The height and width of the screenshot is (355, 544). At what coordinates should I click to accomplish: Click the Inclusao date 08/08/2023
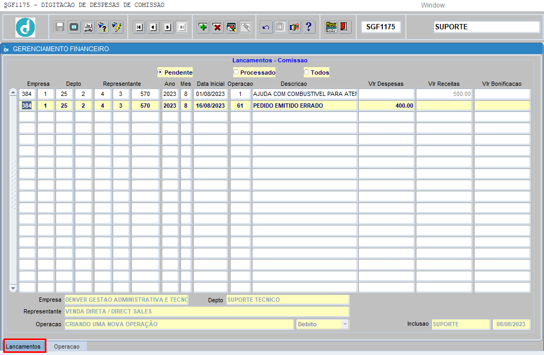pyautogui.click(x=511, y=324)
